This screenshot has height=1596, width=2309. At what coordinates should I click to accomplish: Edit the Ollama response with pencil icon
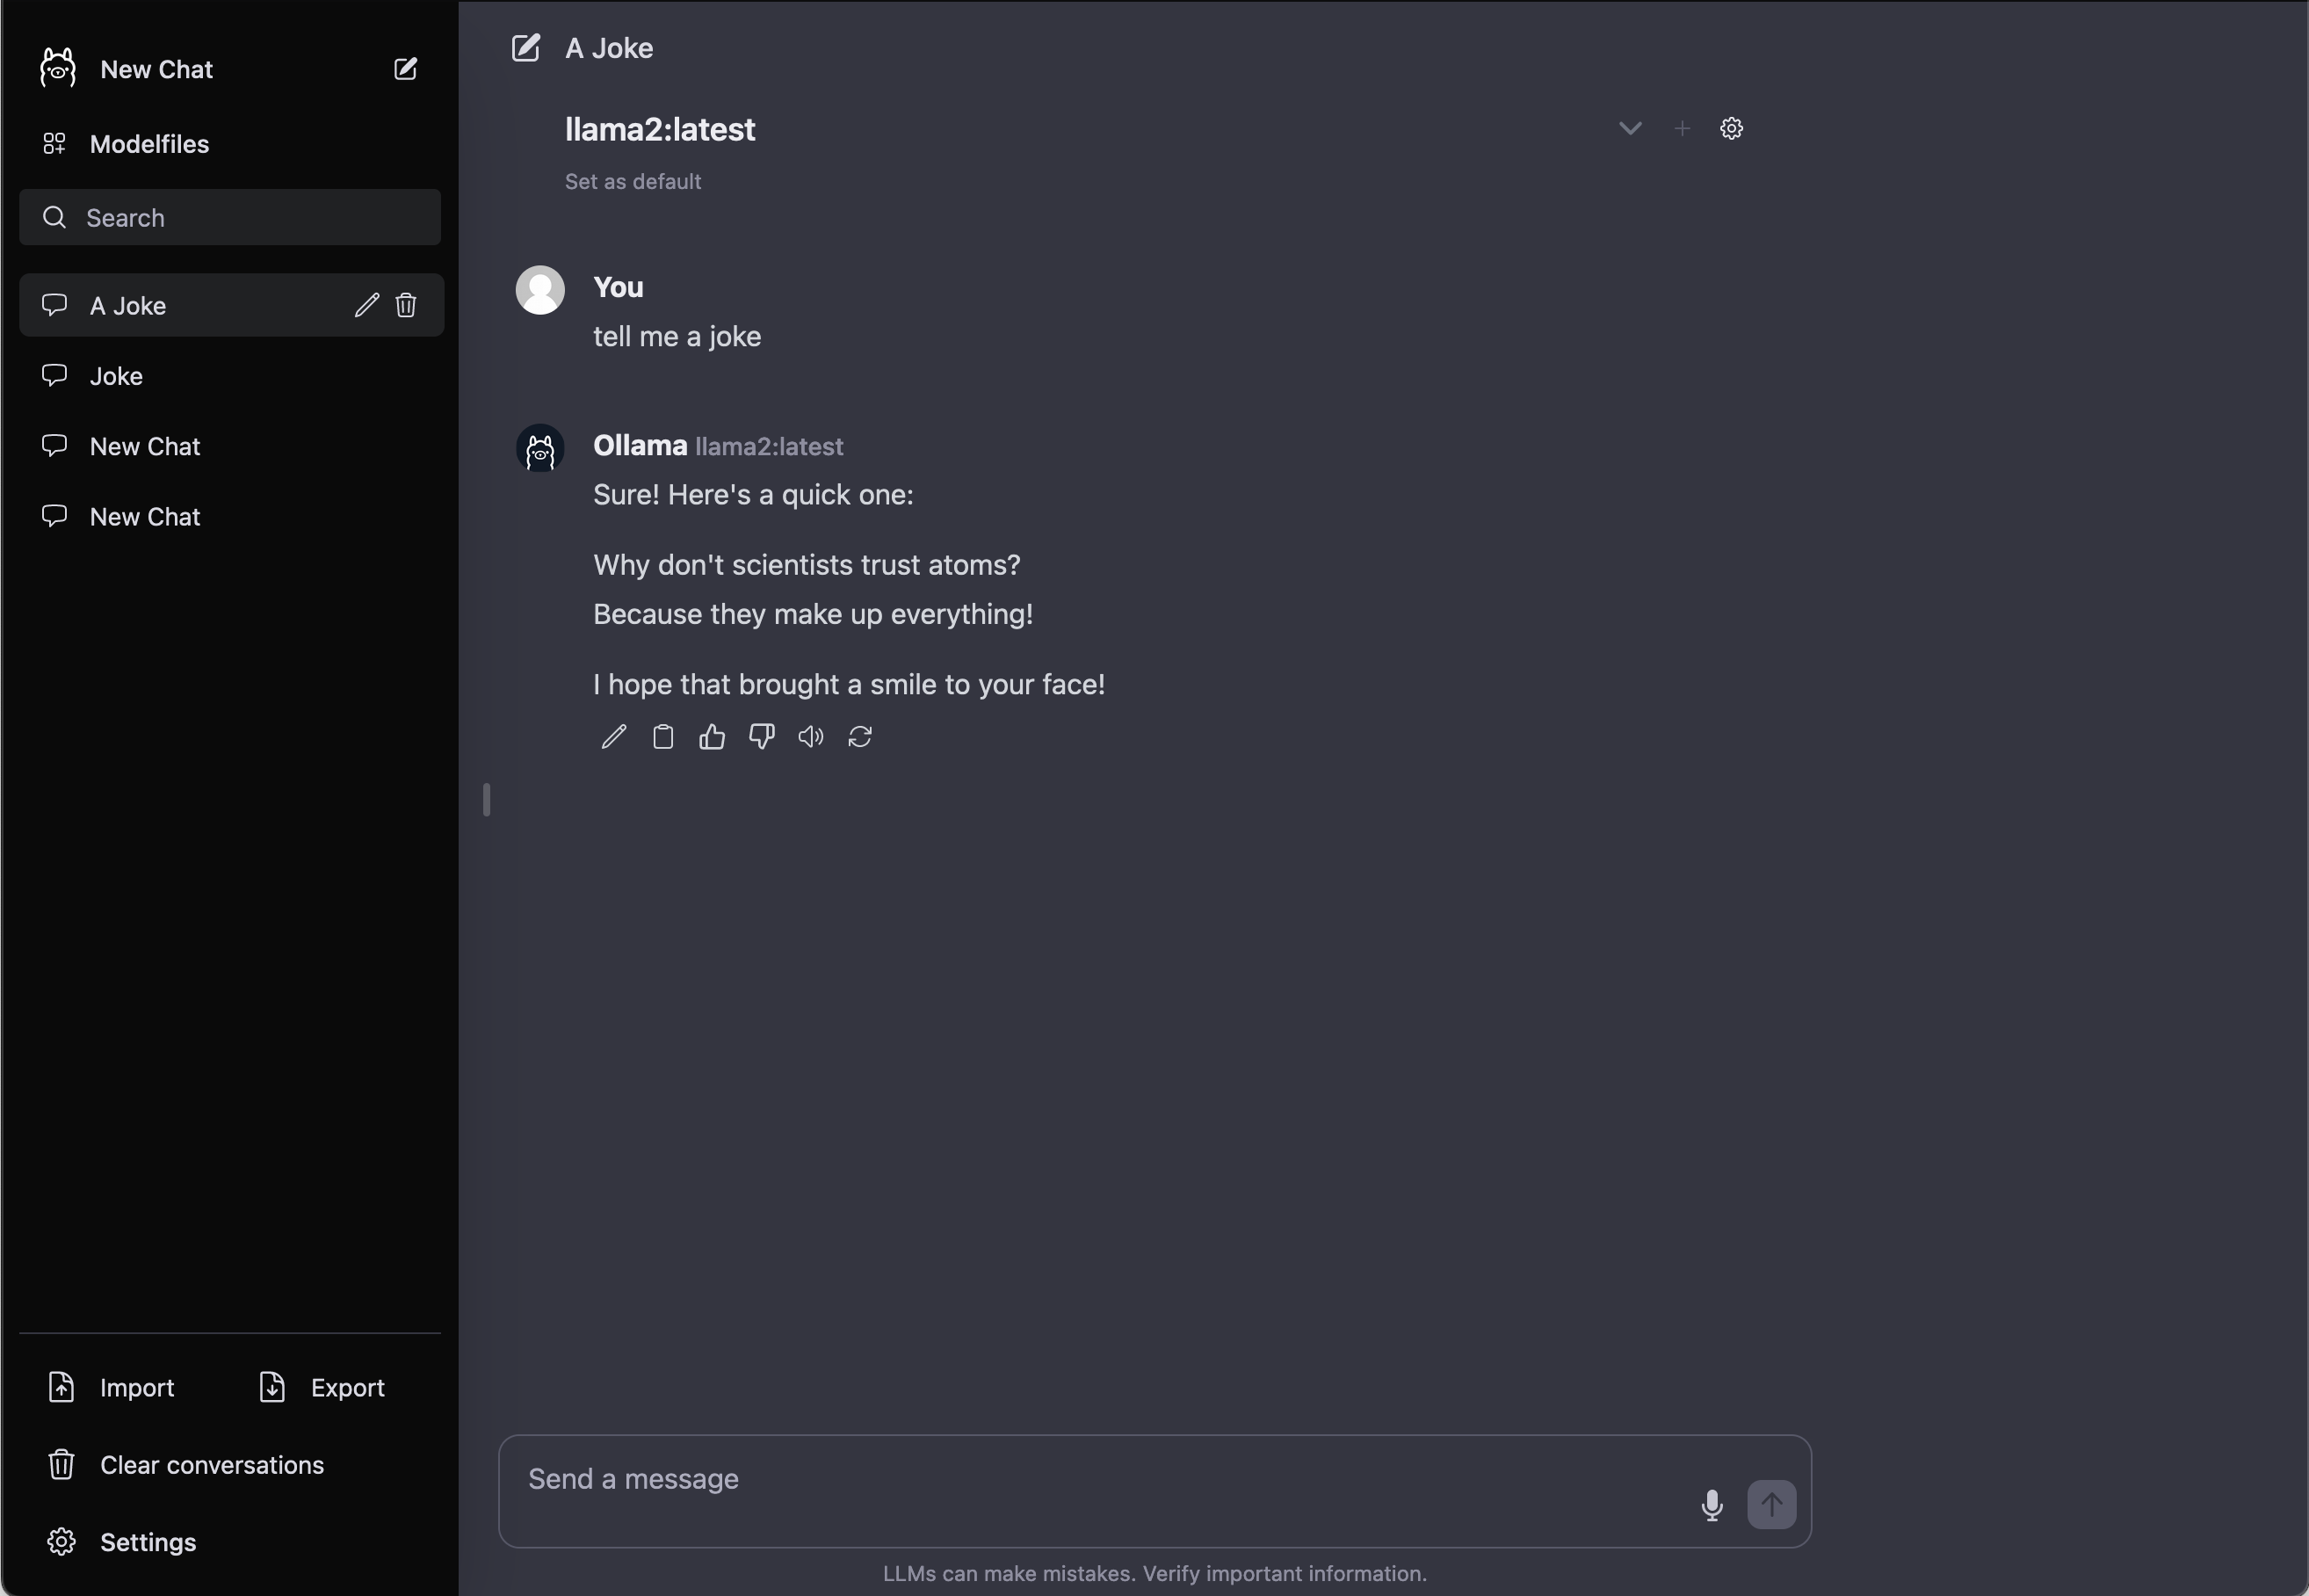(x=614, y=737)
